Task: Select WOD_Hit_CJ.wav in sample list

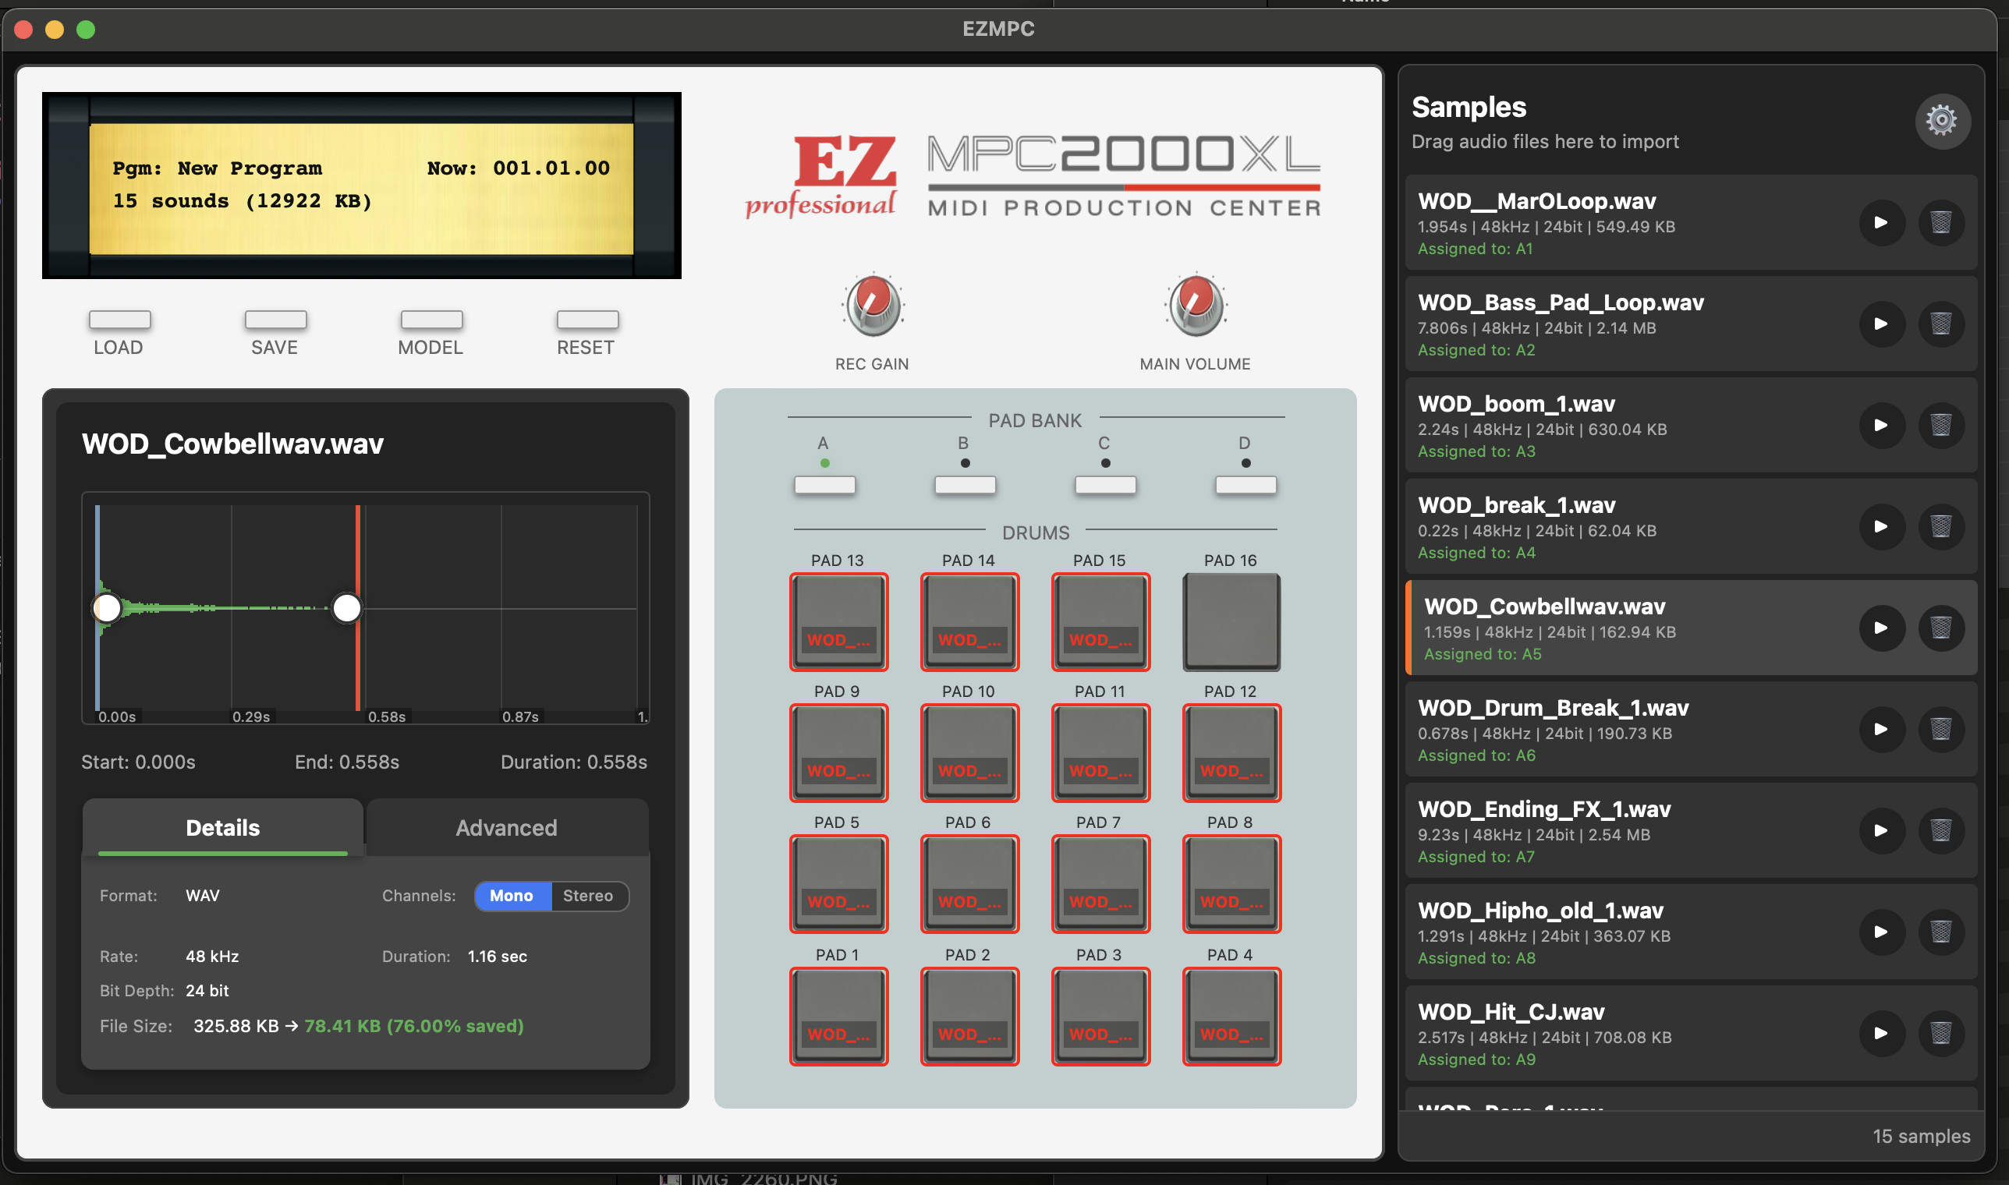Action: pos(1691,1033)
